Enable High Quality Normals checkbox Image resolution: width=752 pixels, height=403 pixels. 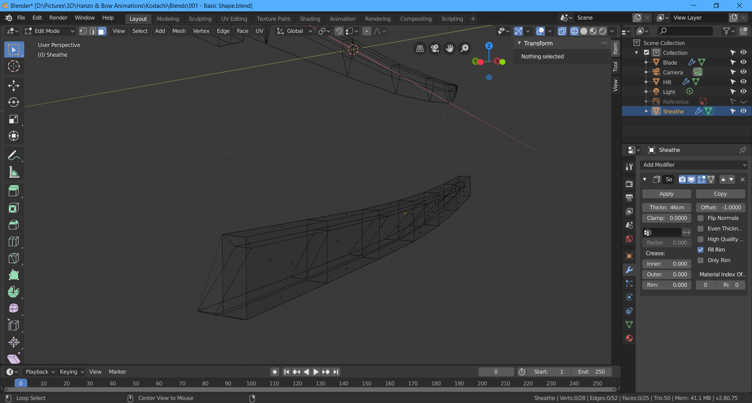(701, 239)
